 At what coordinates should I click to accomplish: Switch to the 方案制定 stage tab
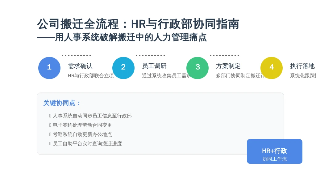(228, 66)
